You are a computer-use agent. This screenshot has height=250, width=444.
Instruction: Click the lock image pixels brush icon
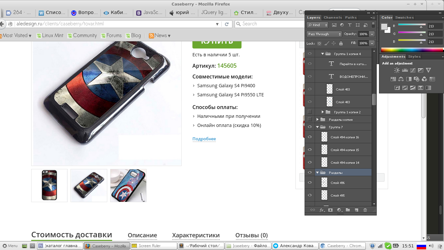tap(327, 43)
